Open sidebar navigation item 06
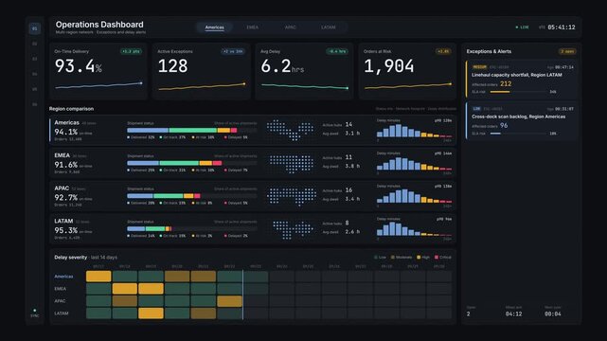 (x=35, y=104)
